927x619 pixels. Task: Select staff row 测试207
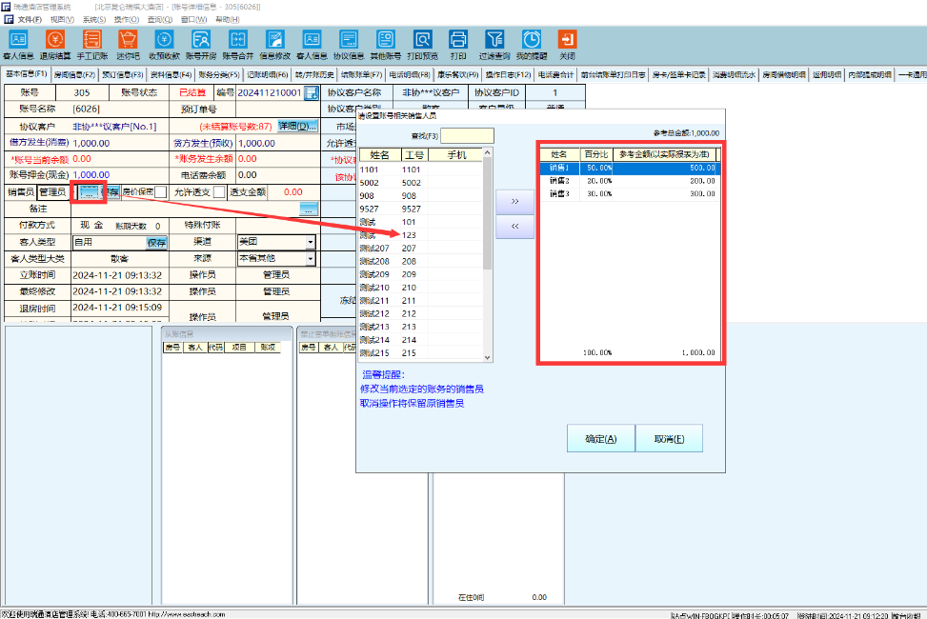pos(421,249)
